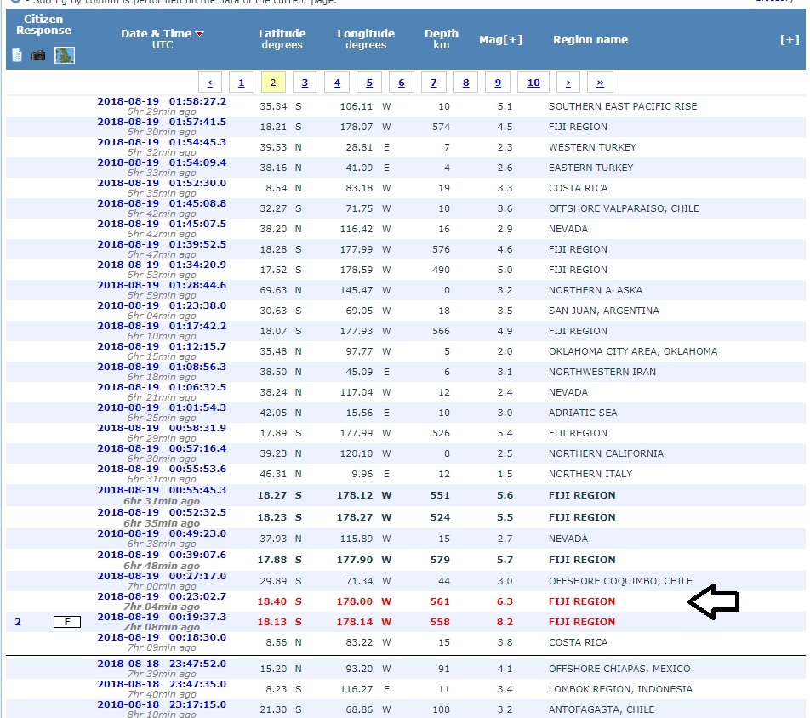Click depth value 579

440,560
